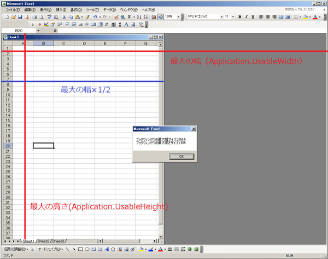Open the zoom 100% dropdown

pyautogui.click(x=178, y=17)
